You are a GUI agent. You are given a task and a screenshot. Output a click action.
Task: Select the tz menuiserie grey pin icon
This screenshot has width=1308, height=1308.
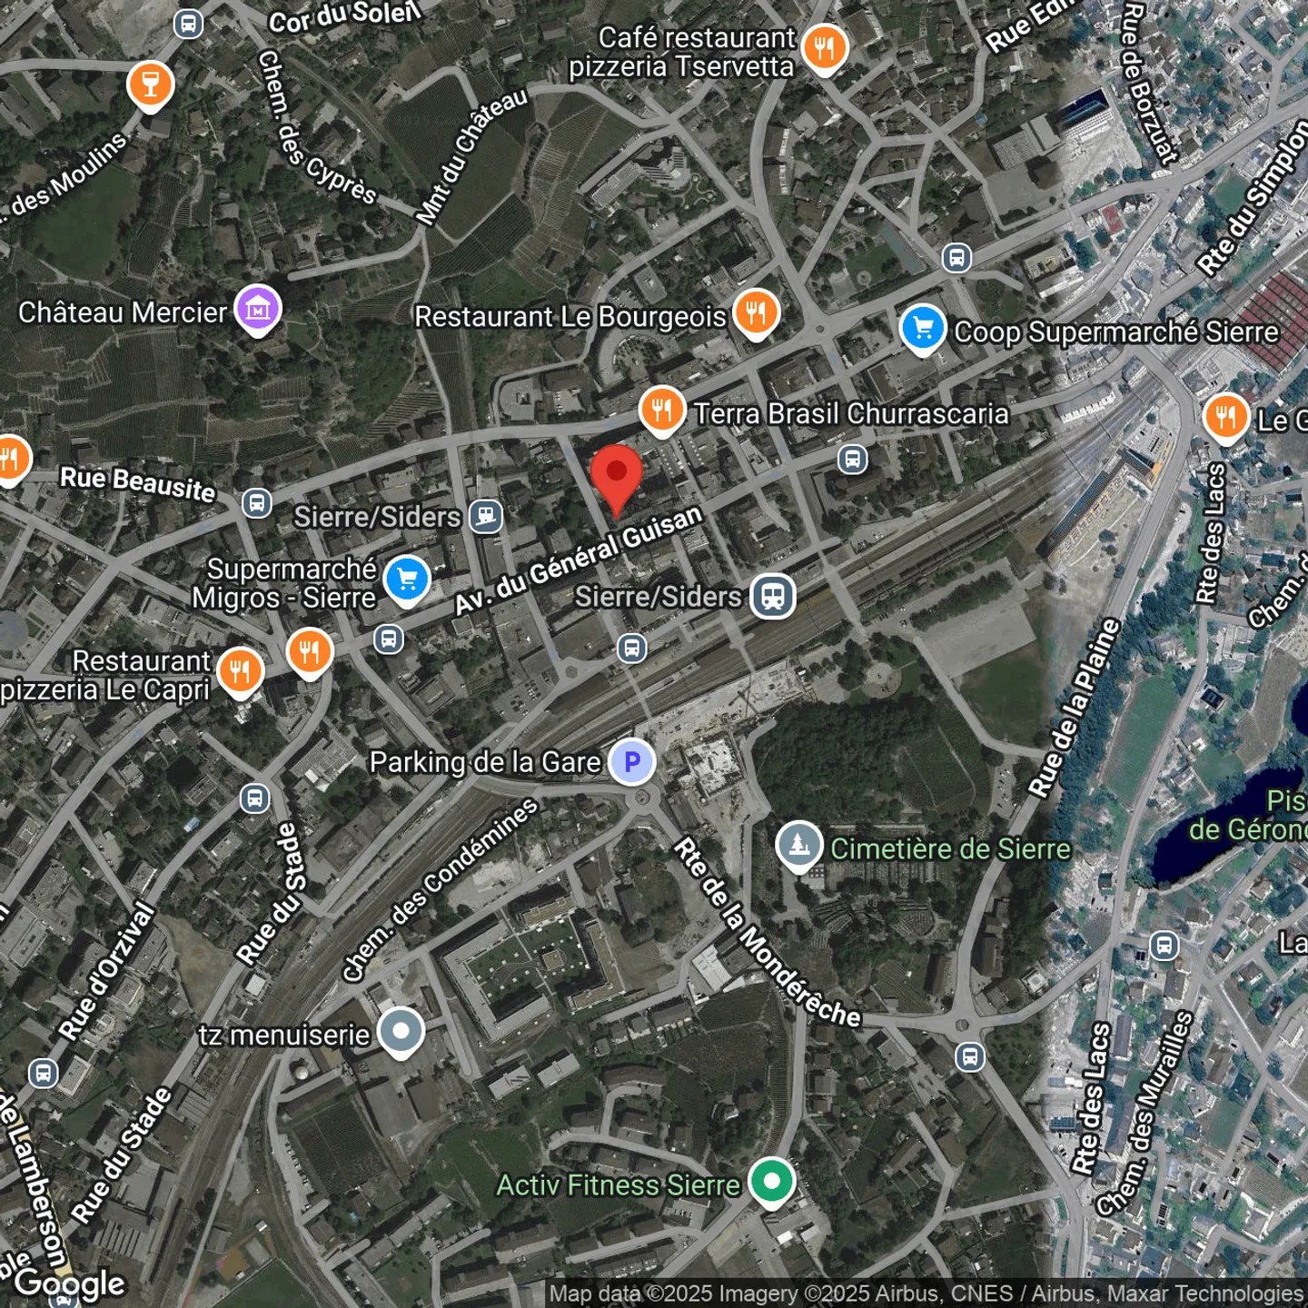[x=401, y=1031]
